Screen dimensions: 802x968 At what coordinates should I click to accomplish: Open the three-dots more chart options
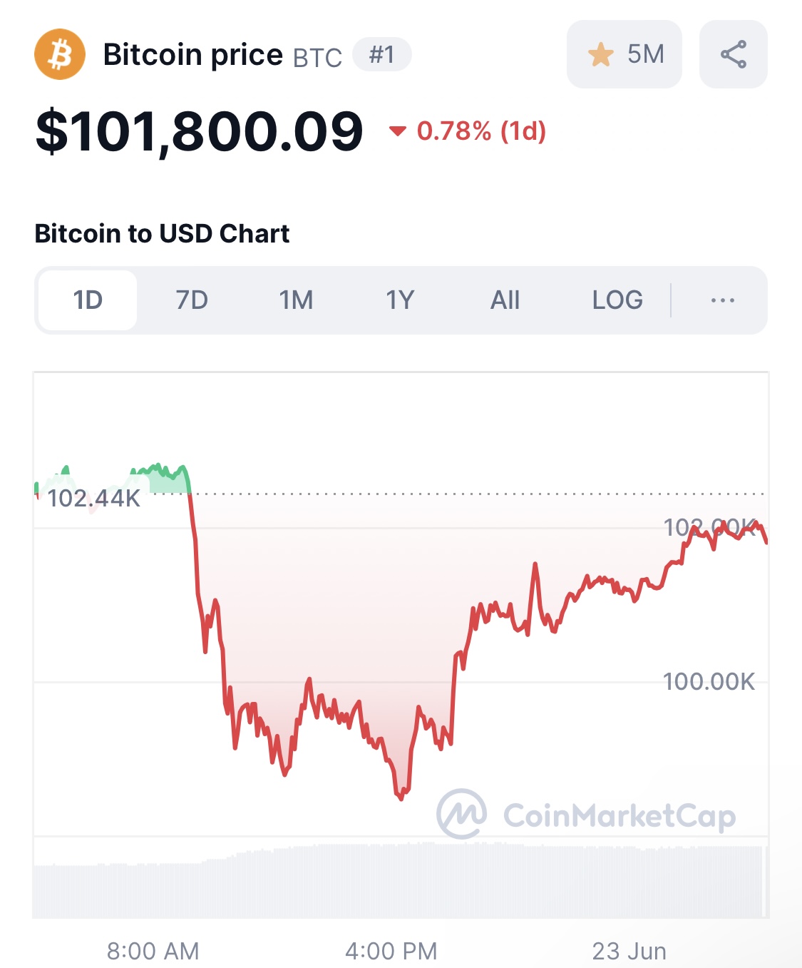(x=722, y=300)
